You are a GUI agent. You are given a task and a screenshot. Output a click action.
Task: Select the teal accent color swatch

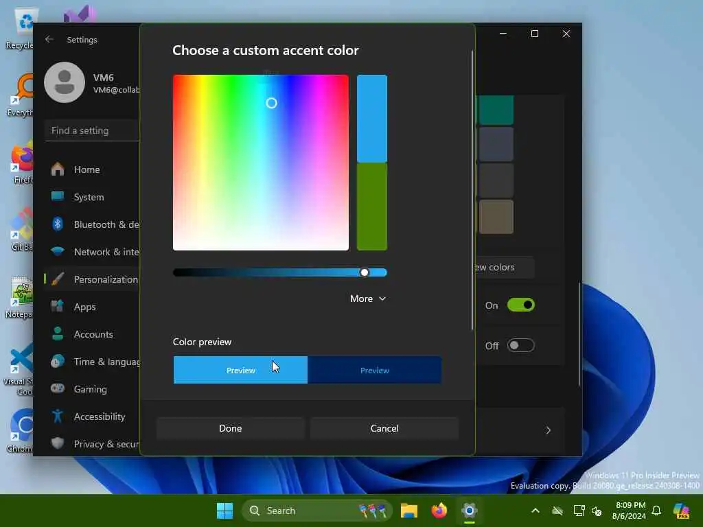pyautogui.click(x=496, y=110)
